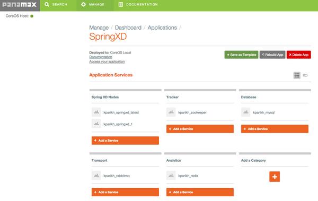Click icon beside kparikh_springxd_1
This screenshot has height=201, width=318.
click(x=96, y=124)
